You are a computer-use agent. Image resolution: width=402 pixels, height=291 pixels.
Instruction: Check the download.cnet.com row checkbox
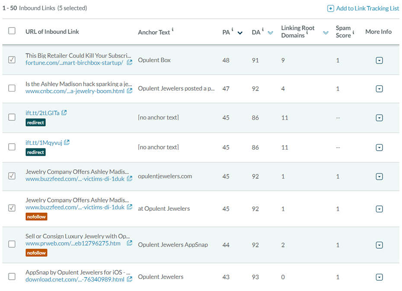12,276
